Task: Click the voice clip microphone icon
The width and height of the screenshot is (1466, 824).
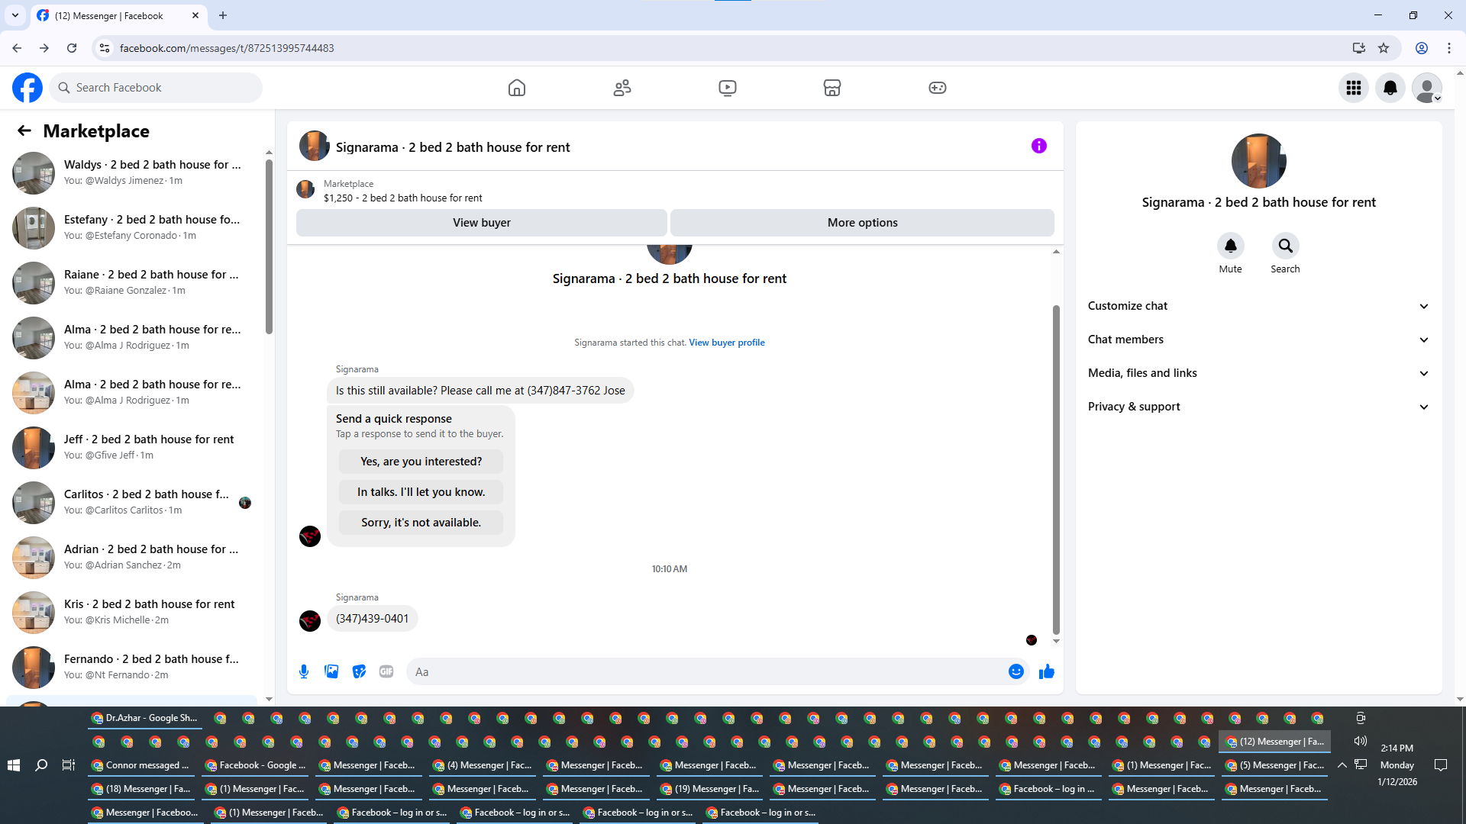Action: (x=304, y=671)
